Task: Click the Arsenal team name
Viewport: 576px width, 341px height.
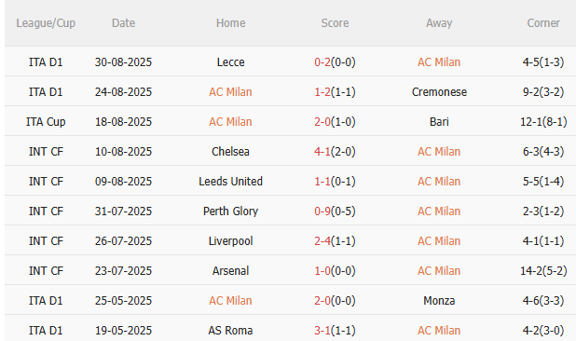Action: pyautogui.click(x=231, y=270)
